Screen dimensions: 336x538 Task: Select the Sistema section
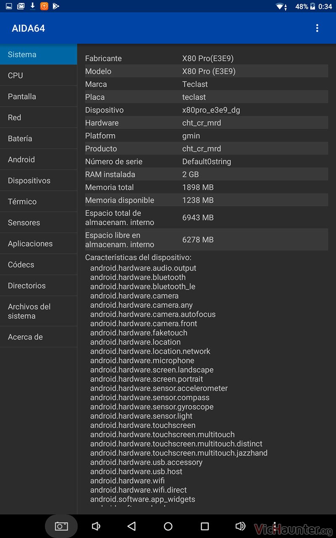pyautogui.click(x=39, y=54)
